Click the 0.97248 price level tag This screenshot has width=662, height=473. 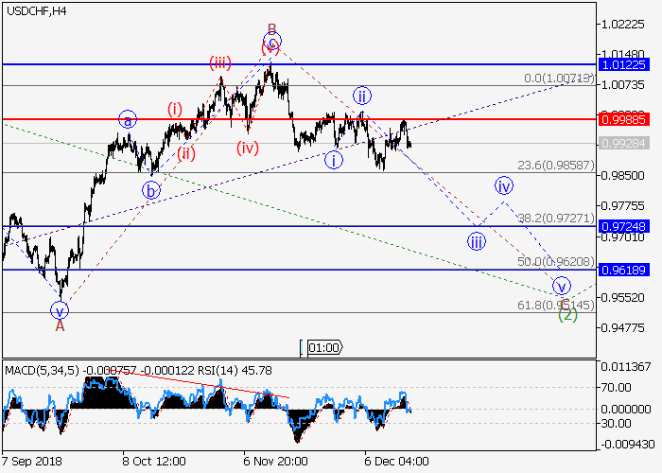tap(628, 227)
